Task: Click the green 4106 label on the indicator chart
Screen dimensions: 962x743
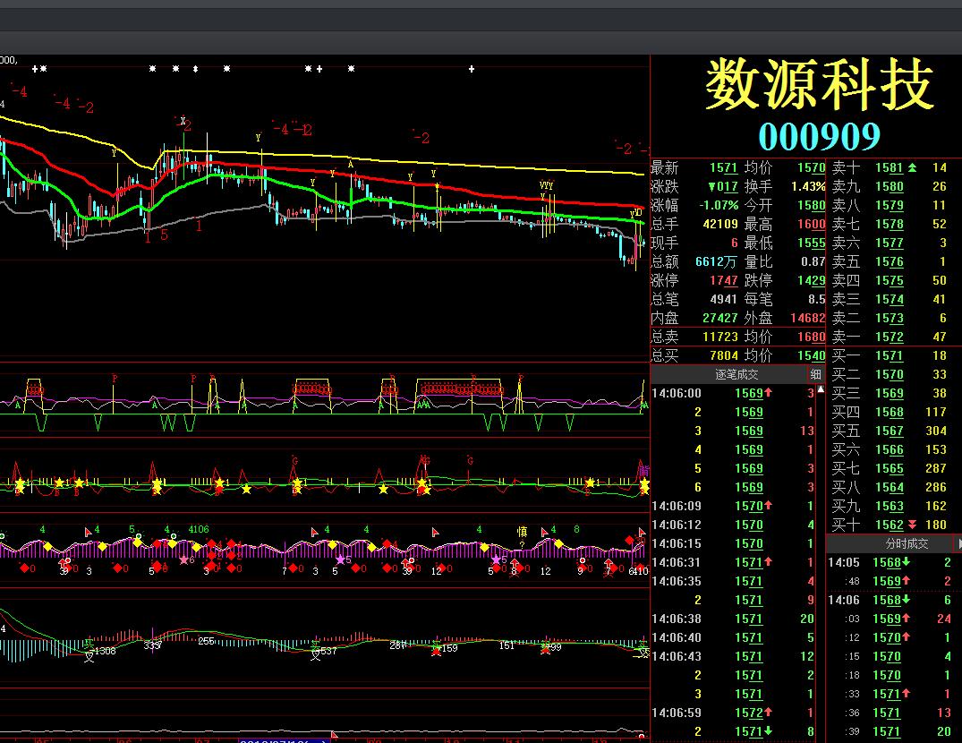Action: 198,529
